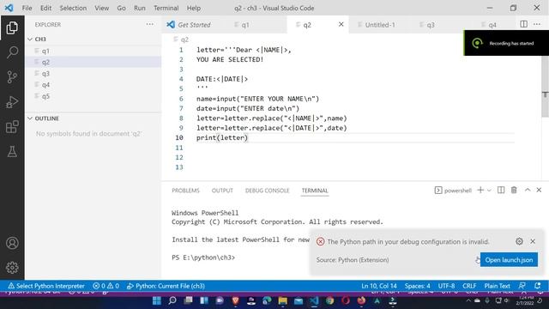
Task: Open file q5 in the explorer tree
Action: coord(94,96)
